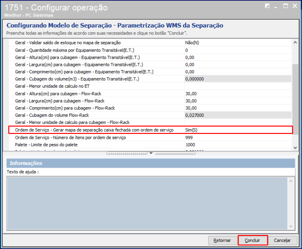The width and height of the screenshot is (302, 249).
Task: Edit the Comprimento E.T. value 0,00
Action: 238,72
